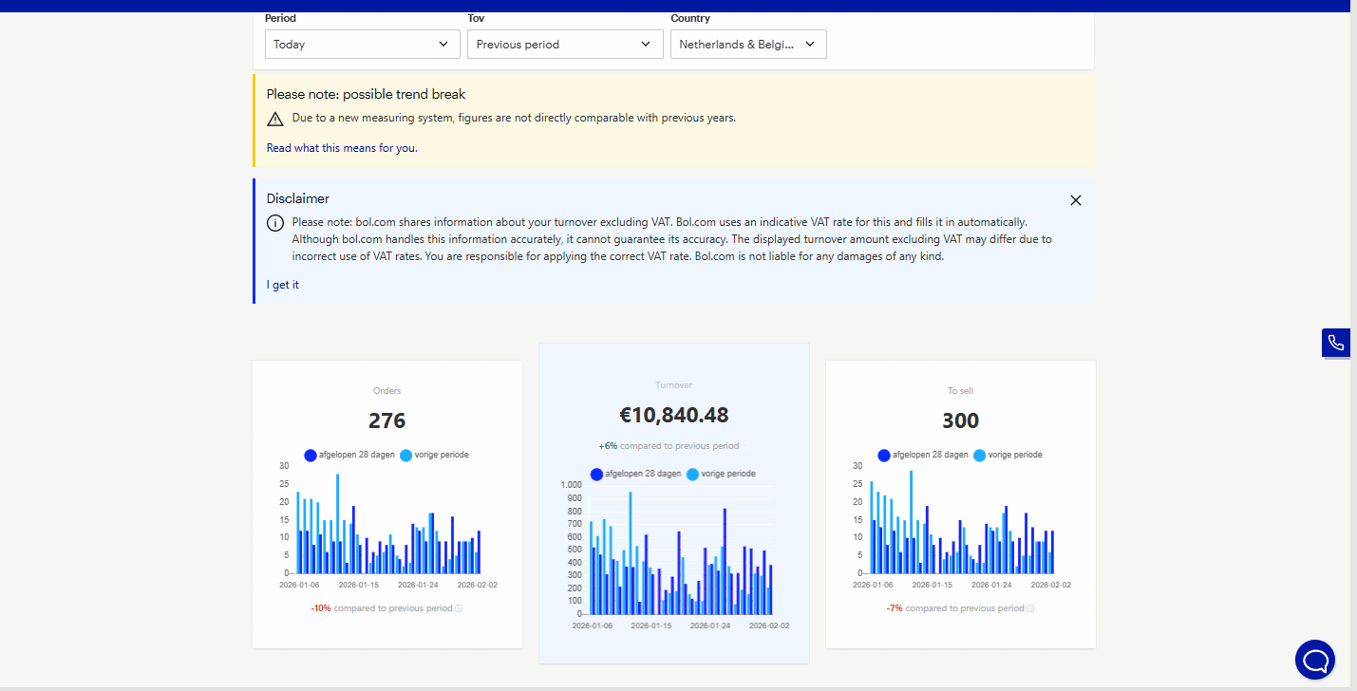1357x691 pixels.
Task: Expand the Country dropdown for Netherlands & Belgium
Action: click(748, 44)
